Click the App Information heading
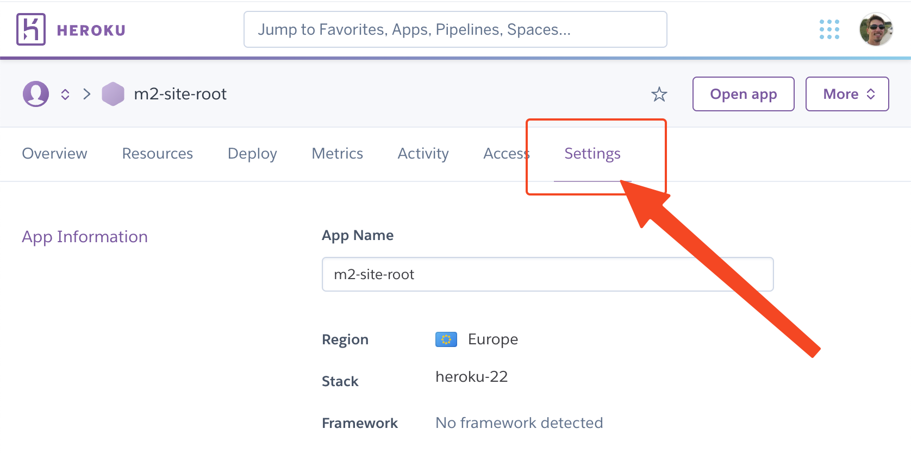 [x=85, y=237]
